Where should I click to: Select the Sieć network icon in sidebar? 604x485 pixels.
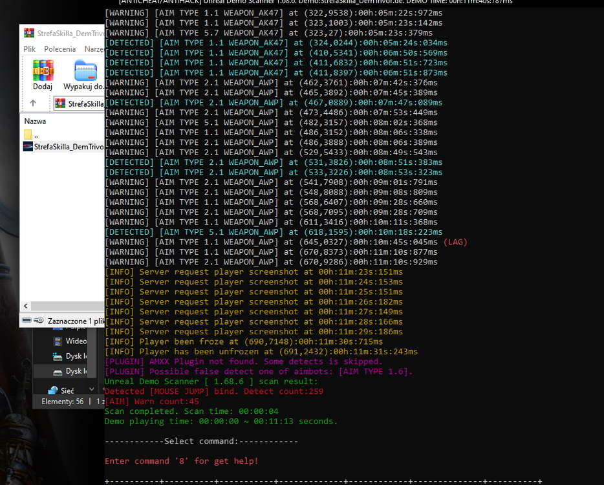[x=53, y=390]
